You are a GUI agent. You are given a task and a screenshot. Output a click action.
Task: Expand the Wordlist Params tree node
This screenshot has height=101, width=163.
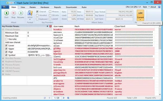click(3, 58)
